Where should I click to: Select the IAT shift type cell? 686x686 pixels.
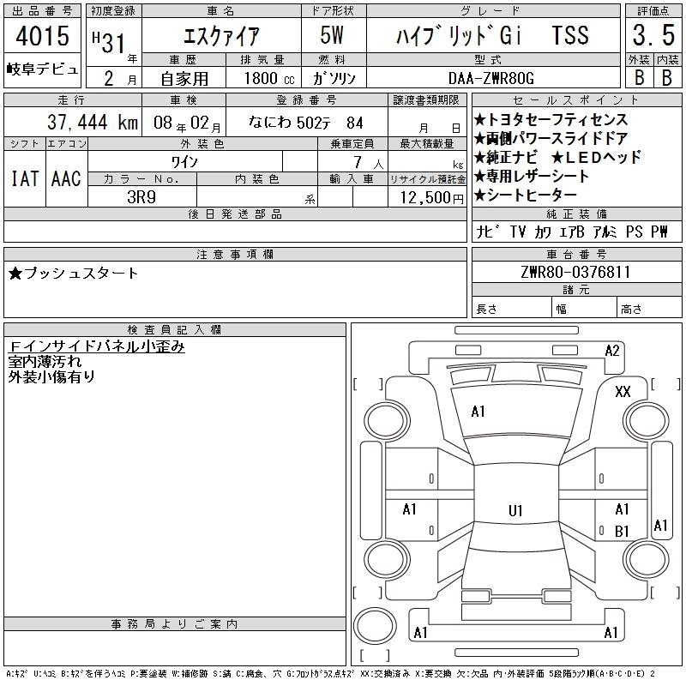click(25, 178)
